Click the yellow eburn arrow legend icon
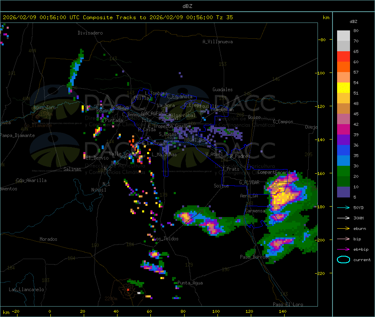This screenshot has width=375, height=317. [x=343, y=228]
